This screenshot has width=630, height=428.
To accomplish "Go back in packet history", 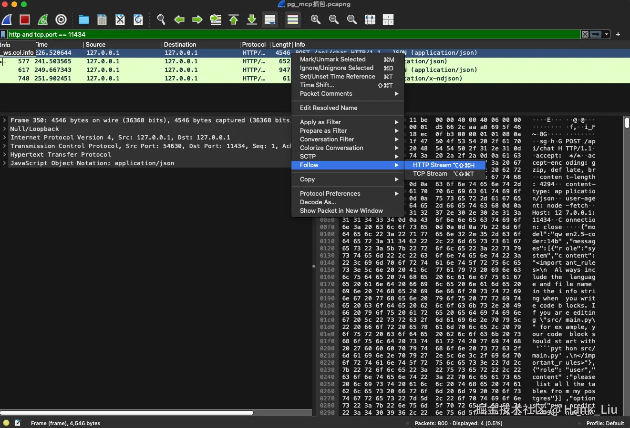I will (x=179, y=20).
